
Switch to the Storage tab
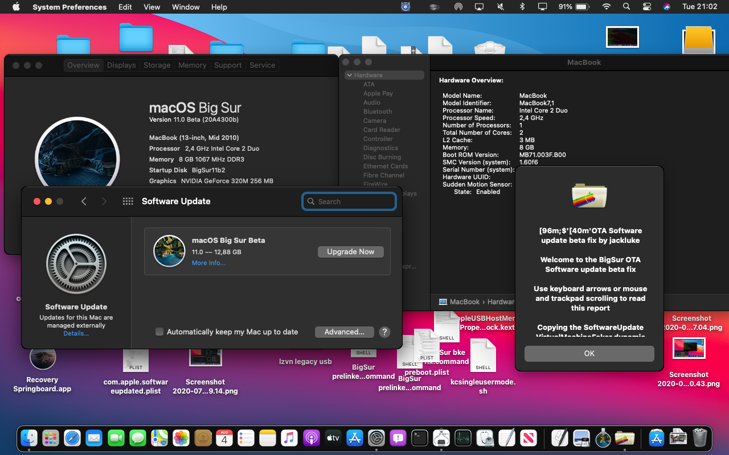[x=157, y=65]
